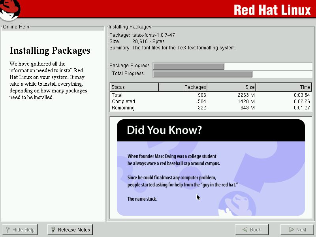Screen dimensions: 316x237
Task: Click the size value 28,616 KBytes
Action: 149,41
